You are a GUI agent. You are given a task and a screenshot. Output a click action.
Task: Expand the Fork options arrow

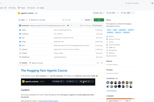pos(118,13)
